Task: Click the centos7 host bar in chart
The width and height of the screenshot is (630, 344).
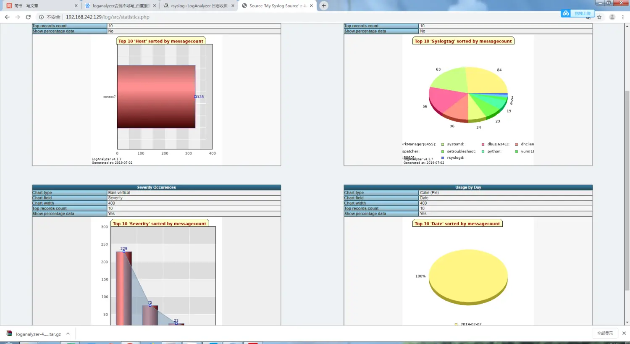Action: pyautogui.click(x=156, y=97)
